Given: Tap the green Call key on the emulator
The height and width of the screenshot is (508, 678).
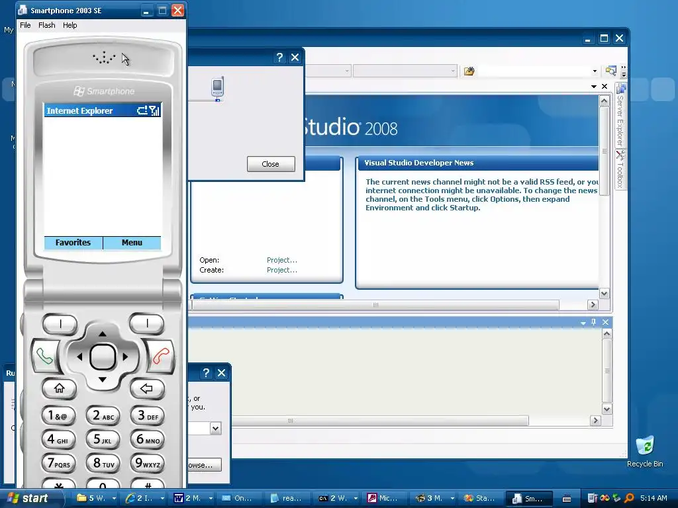Looking at the screenshot, I should click(x=45, y=357).
